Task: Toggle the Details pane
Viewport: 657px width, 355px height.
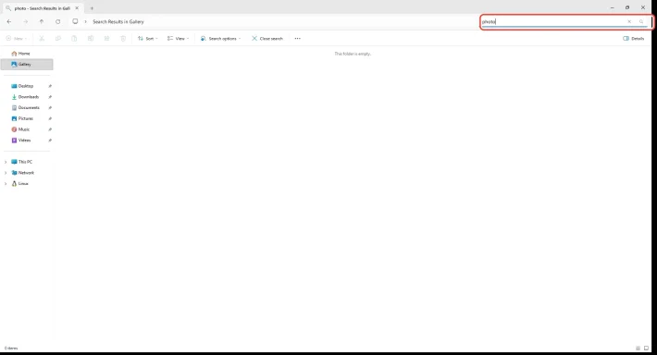Action: click(634, 39)
